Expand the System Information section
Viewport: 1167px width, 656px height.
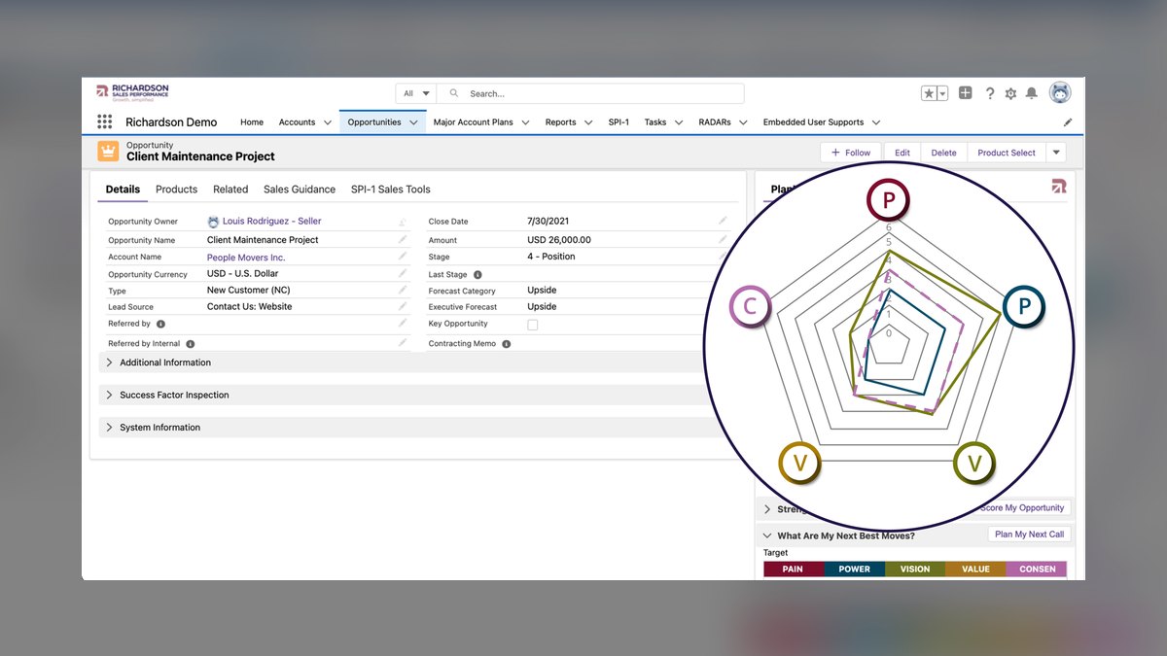(109, 428)
